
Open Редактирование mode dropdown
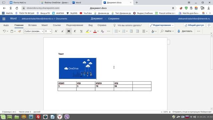point(162,25)
